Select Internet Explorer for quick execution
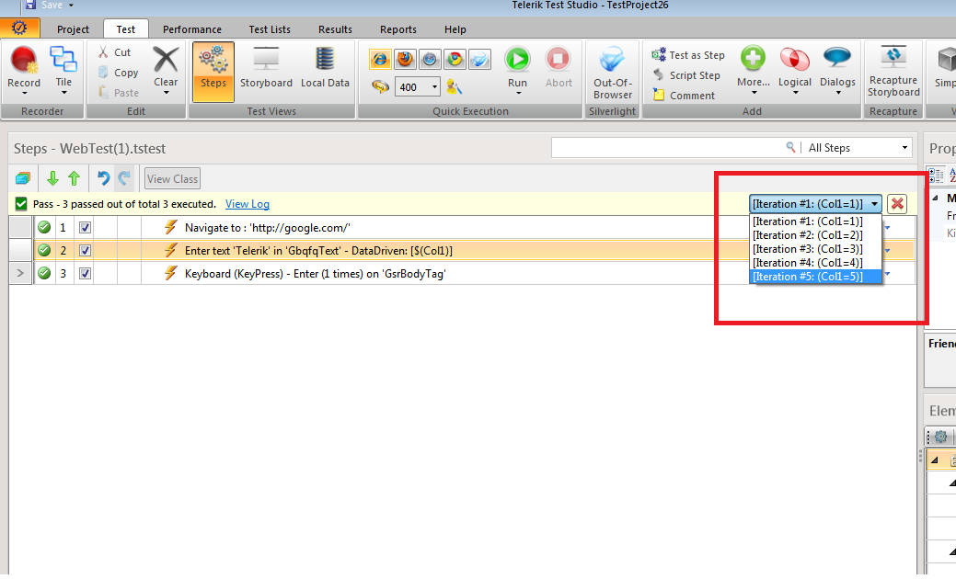 [380, 59]
